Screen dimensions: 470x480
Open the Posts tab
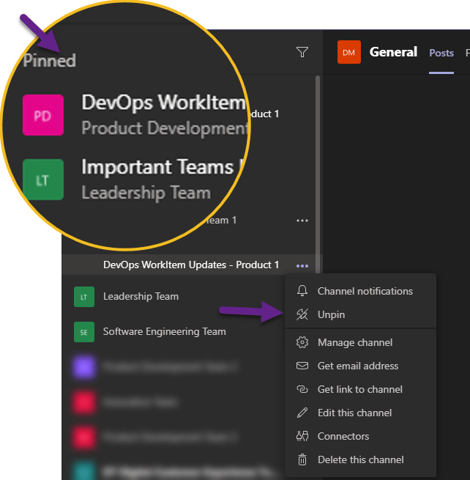(x=441, y=53)
